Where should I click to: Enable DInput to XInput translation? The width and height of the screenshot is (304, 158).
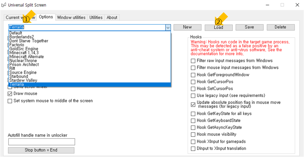pyautogui.click(x=193, y=149)
